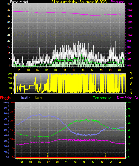The height and width of the screenshot is (166, 139).
Task: Click the 180 value on wind direction axis
Action: pos(10,83)
